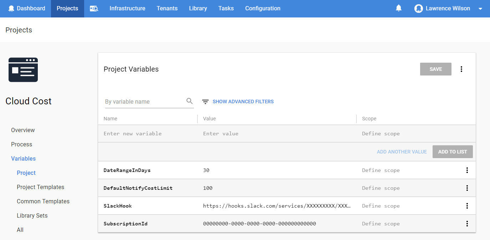Open search using the magnifier icon in navbar
The width and height of the screenshot is (490, 240).
pyautogui.click(x=94, y=8)
